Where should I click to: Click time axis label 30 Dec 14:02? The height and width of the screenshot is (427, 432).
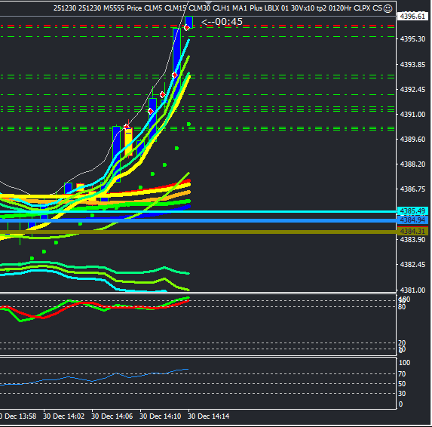(63, 416)
